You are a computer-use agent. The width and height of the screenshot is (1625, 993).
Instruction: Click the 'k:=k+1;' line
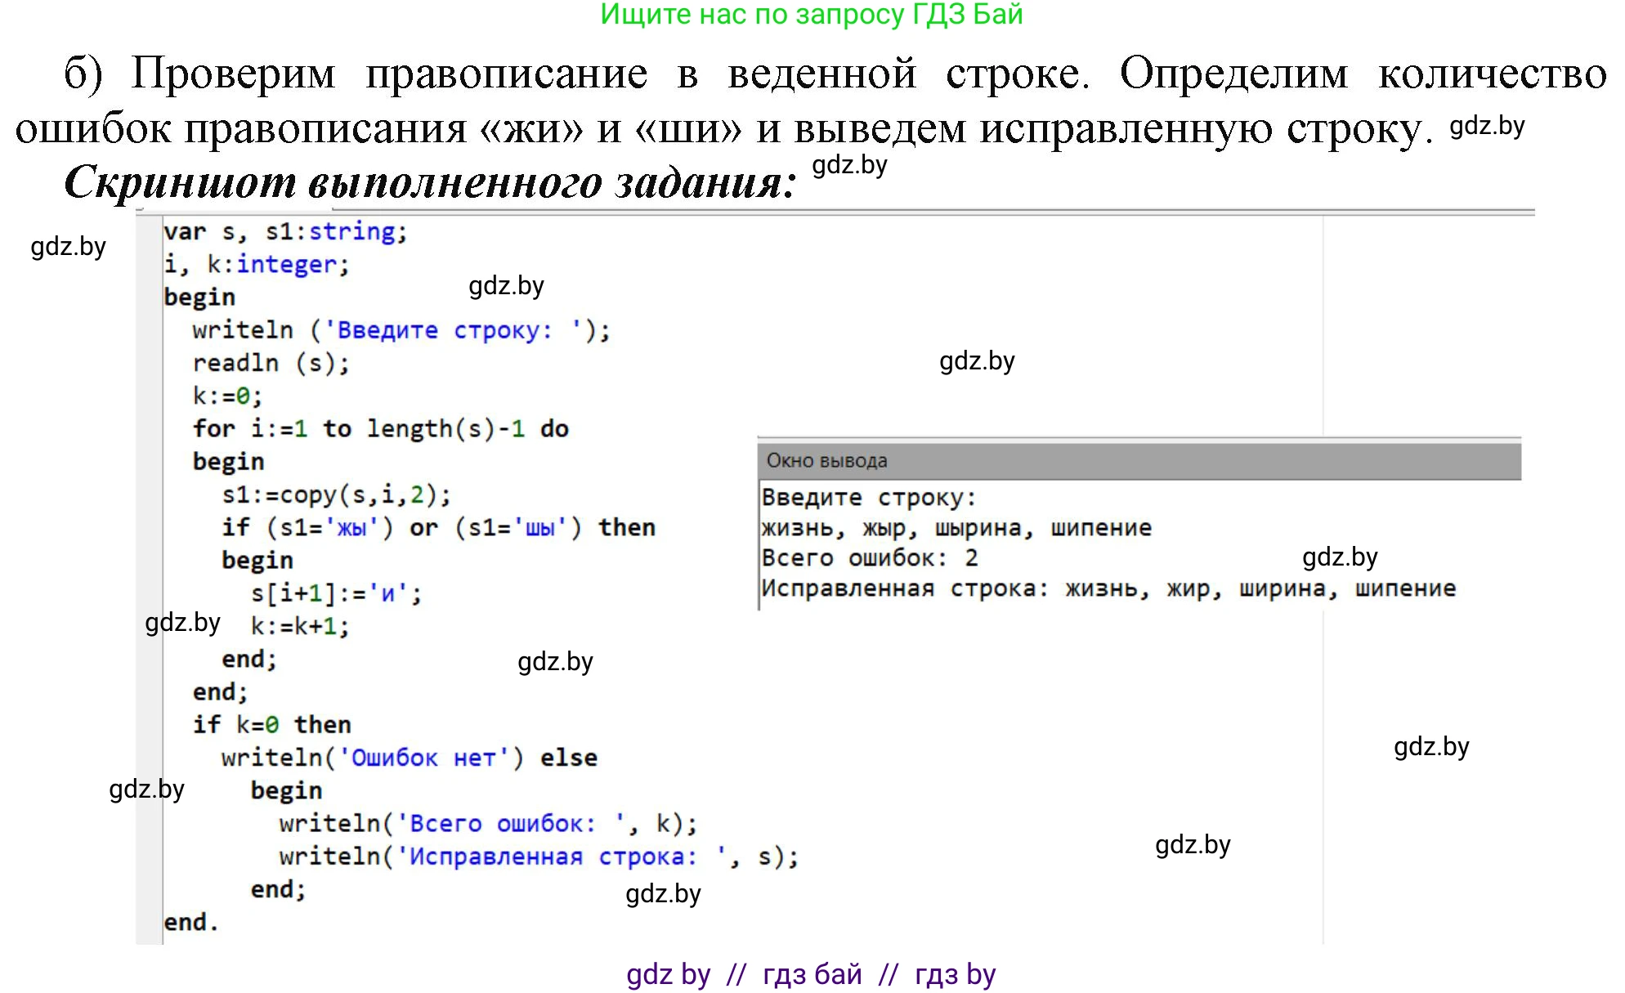coord(300,627)
